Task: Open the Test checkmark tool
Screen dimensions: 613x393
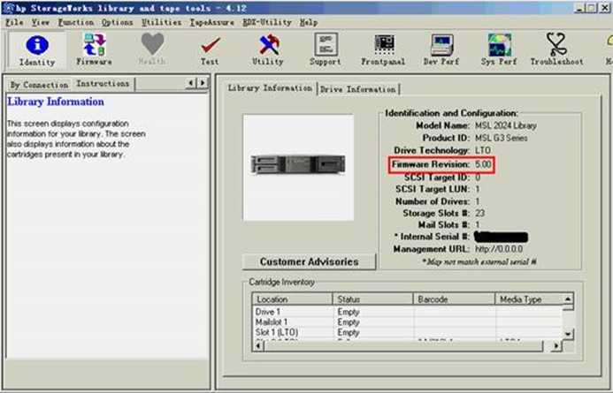Action: (x=210, y=50)
